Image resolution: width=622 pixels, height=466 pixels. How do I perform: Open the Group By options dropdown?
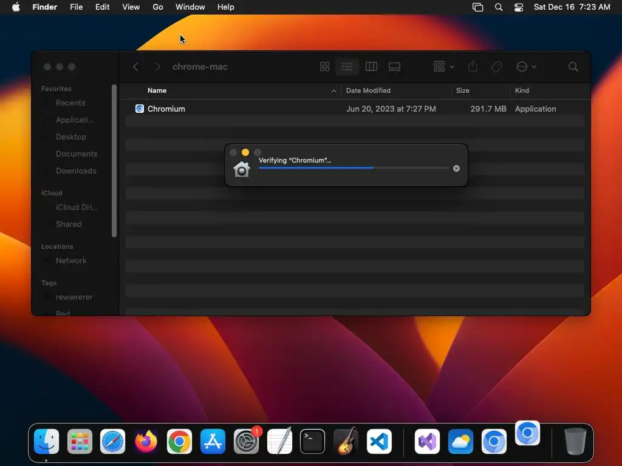coord(443,67)
